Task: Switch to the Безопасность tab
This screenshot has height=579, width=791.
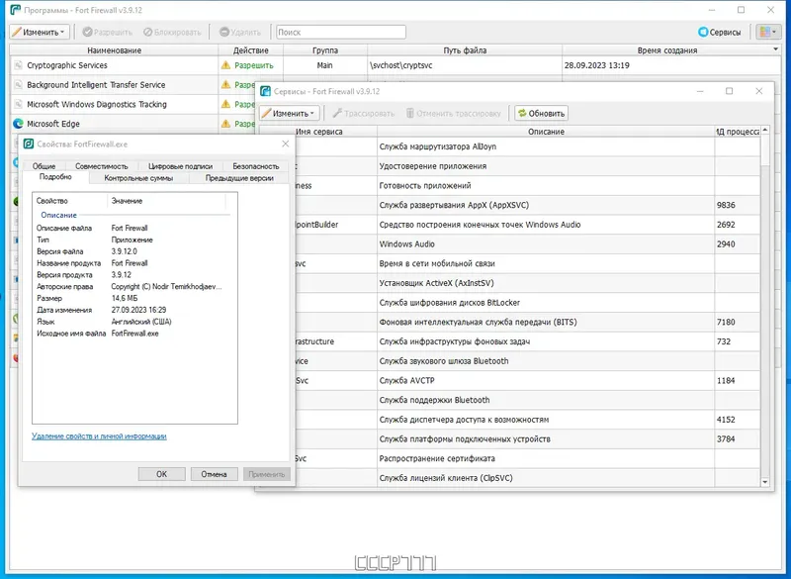Action: 256,166
